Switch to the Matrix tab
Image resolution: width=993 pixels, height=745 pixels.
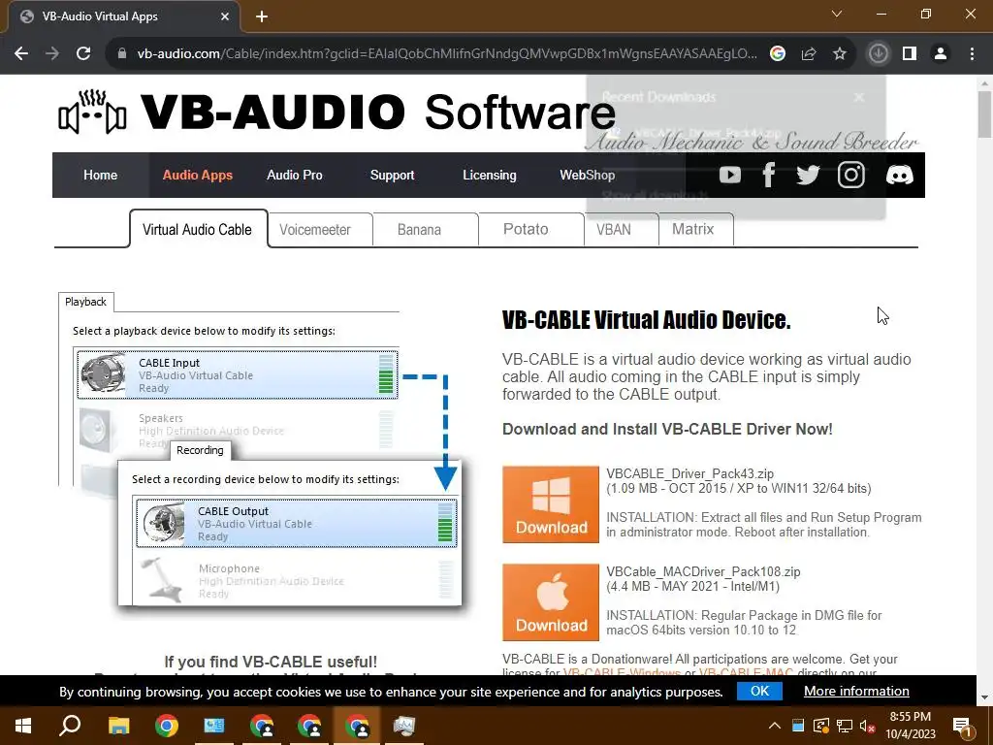point(696,229)
